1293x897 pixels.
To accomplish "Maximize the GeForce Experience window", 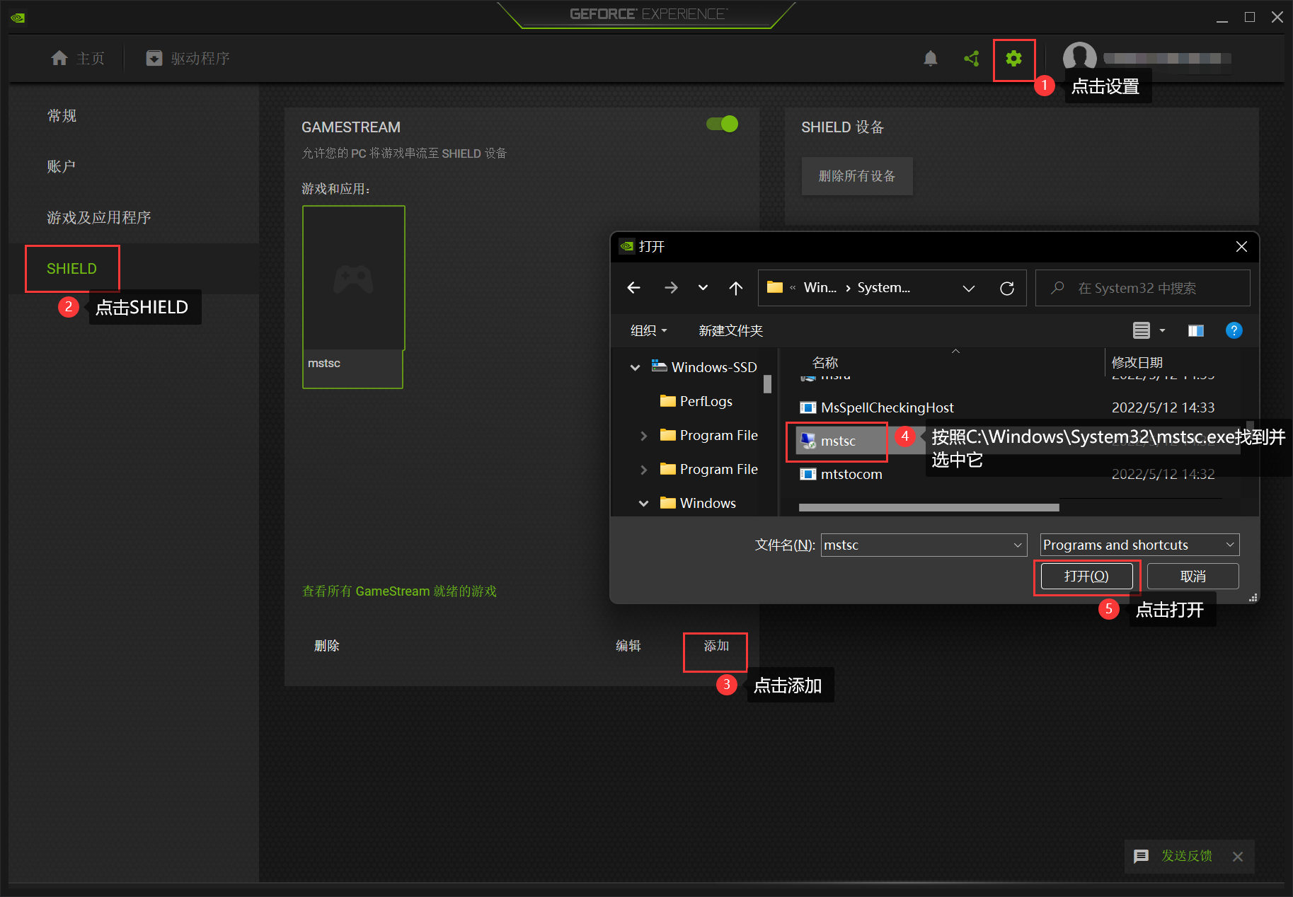I will (x=1250, y=17).
